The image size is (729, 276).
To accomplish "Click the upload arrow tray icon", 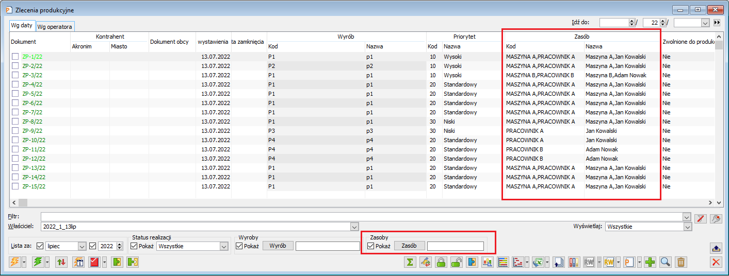I will 716,248.
